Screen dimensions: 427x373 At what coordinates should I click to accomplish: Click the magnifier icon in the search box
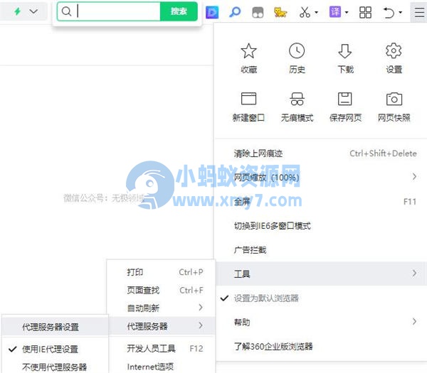66,11
